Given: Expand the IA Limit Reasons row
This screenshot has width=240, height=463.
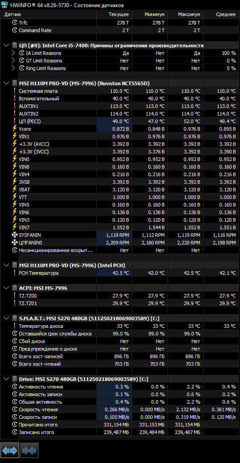Looking at the screenshot, I should 13,53.
